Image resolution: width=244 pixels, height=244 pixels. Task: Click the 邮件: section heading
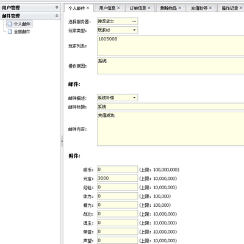coord(74,84)
